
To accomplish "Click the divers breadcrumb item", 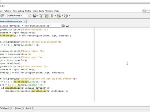I will click(x=28, y=108).
